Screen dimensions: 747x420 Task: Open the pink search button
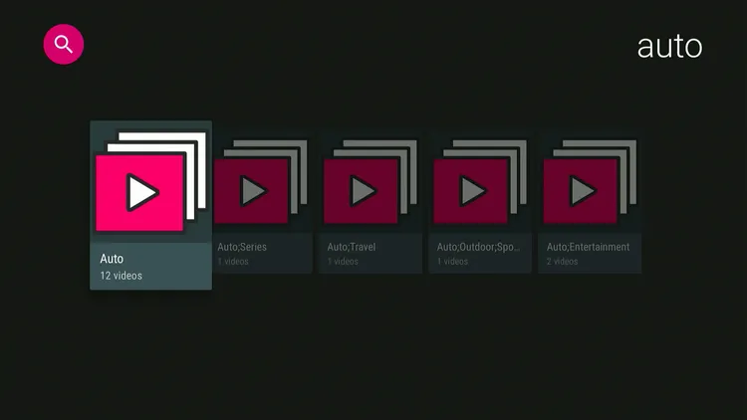64,44
